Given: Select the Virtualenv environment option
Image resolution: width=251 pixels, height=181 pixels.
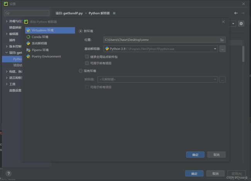Looking at the screenshot, I should click(50, 30).
